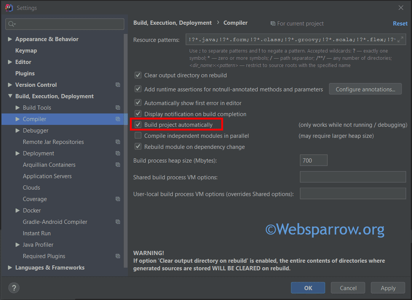The height and width of the screenshot is (300, 412).
Task: Click the IntelliJ IDEA logo in the title bar
Action: tap(8, 7)
